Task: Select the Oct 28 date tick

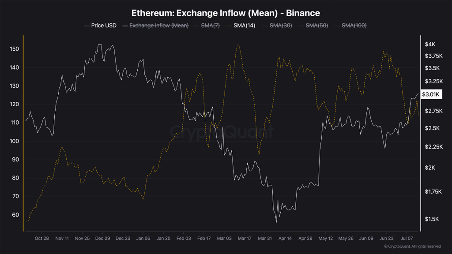Action: 42,239
